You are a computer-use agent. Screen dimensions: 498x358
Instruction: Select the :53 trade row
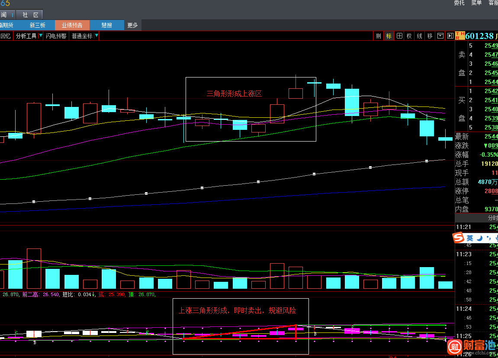476,327
